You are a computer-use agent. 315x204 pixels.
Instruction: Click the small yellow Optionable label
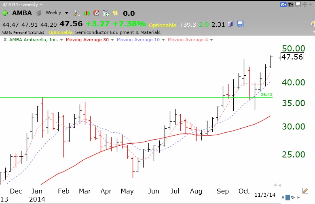coord(60,32)
